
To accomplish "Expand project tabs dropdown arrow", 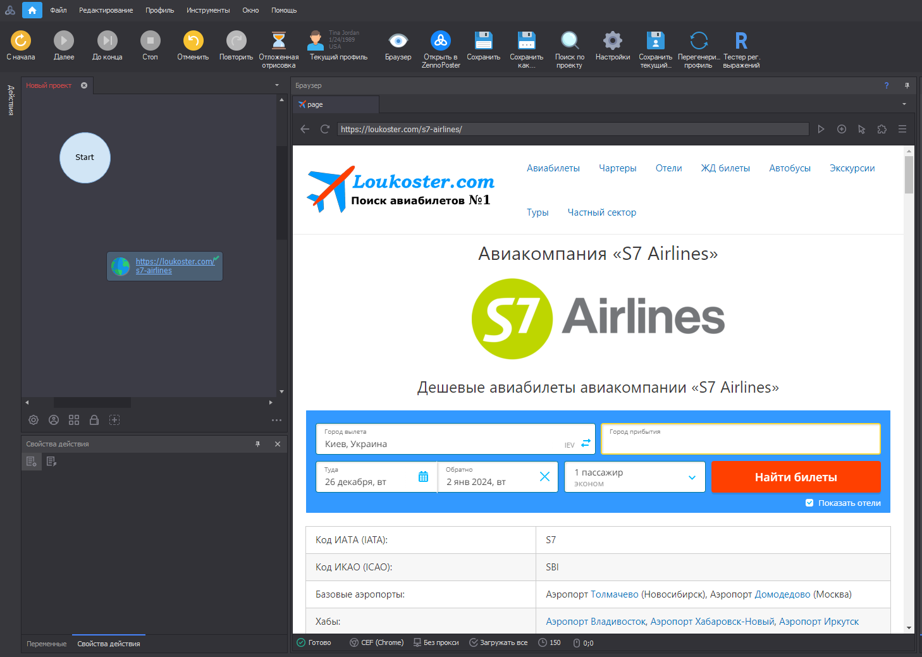I will click(276, 85).
